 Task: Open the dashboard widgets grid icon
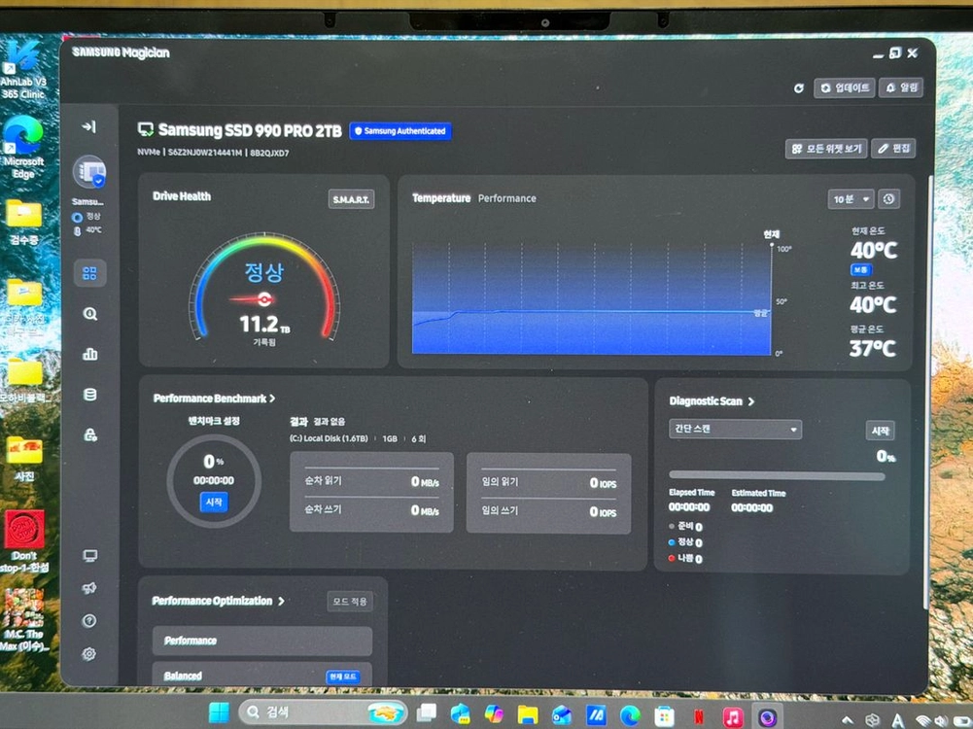pyautogui.click(x=90, y=273)
